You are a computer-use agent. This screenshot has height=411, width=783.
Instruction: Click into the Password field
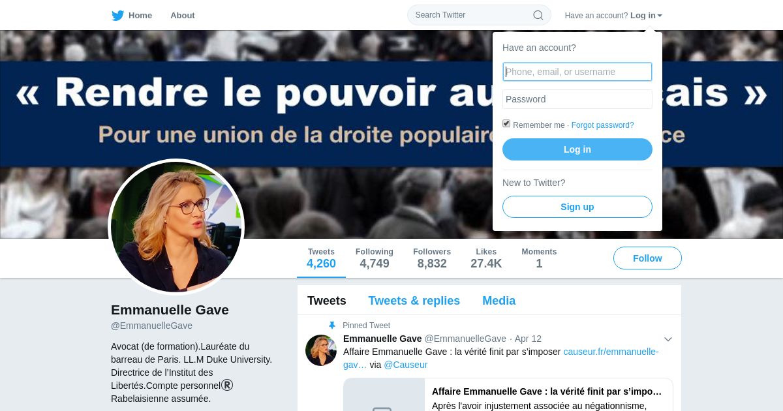[577, 99]
